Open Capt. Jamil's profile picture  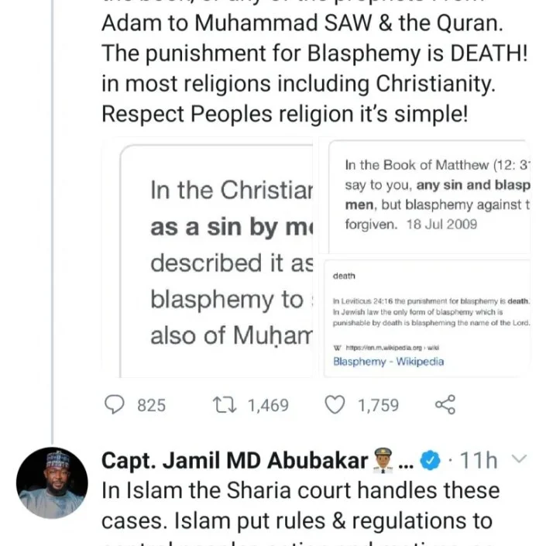(x=52, y=483)
